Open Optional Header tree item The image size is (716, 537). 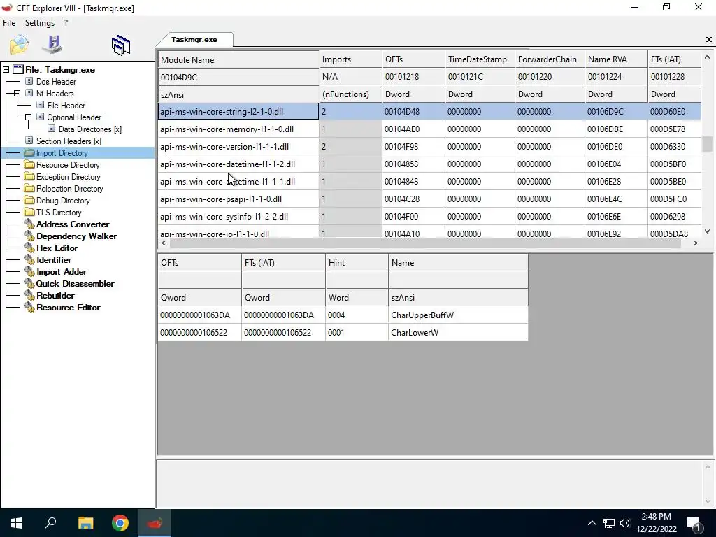coord(74,117)
